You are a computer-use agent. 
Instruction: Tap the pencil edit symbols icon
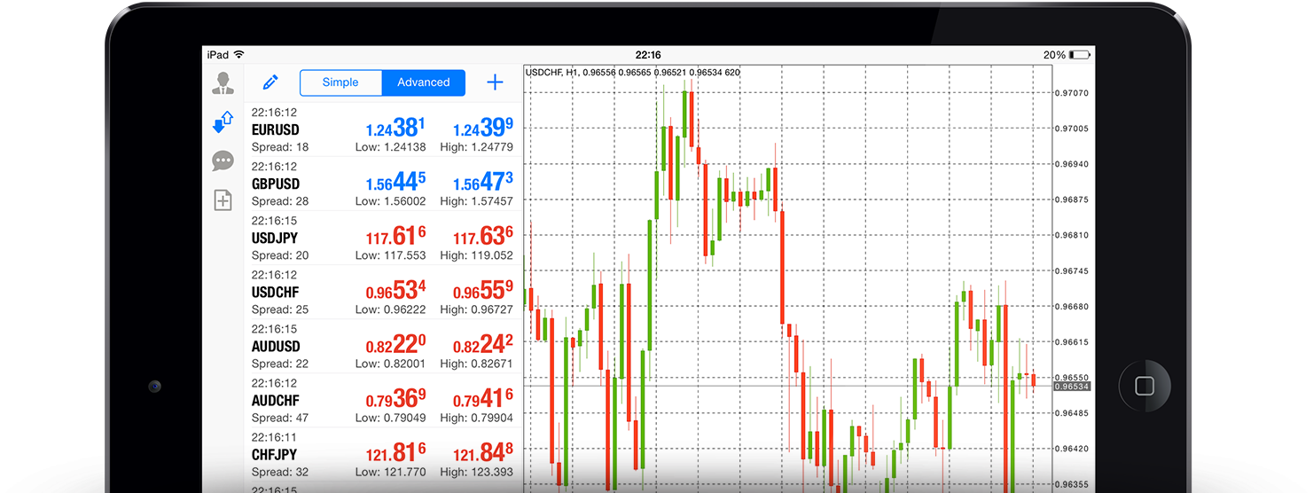(x=270, y=82)
